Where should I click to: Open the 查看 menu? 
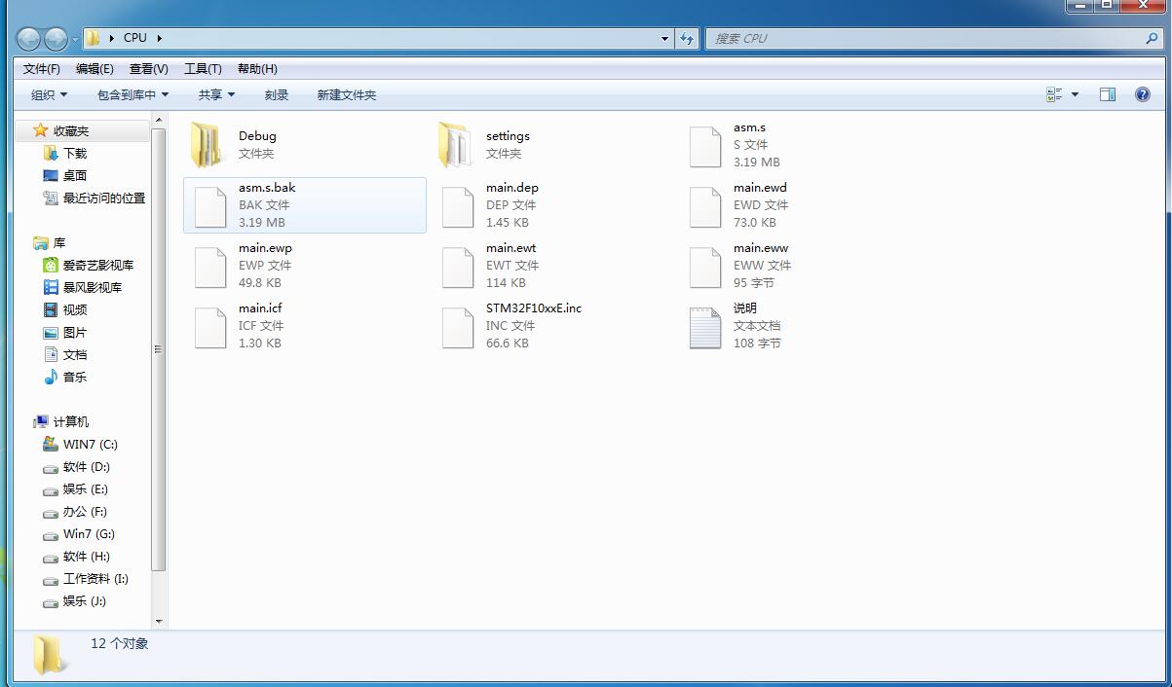tap(147, 68)
